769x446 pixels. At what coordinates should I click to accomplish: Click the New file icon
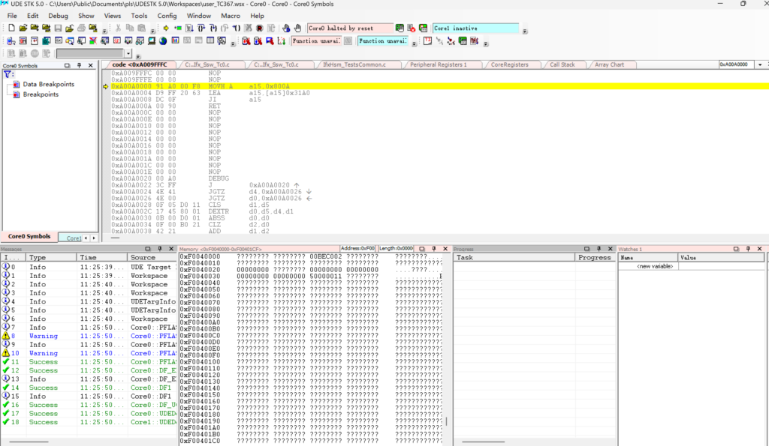(11, 28)
